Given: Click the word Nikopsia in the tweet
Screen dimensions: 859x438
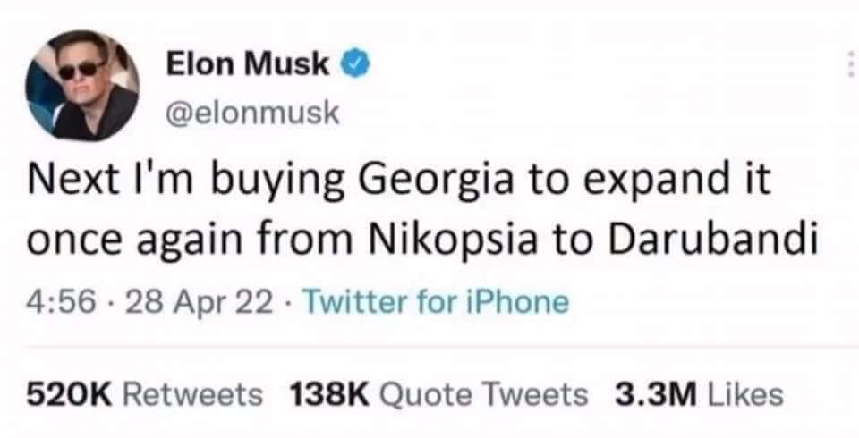Looking at the screenshot, I should 470,239.
